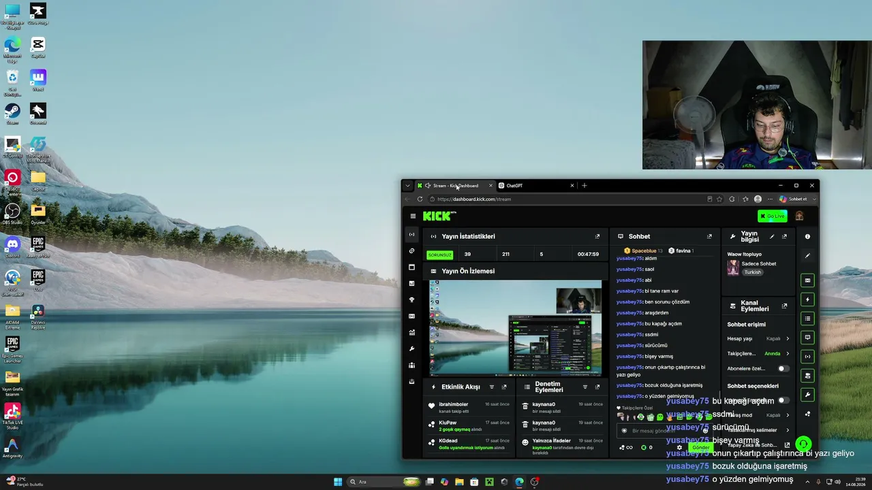Open a new browser tab
Viewport: 872px width, 490px height.
pos(584,186)
